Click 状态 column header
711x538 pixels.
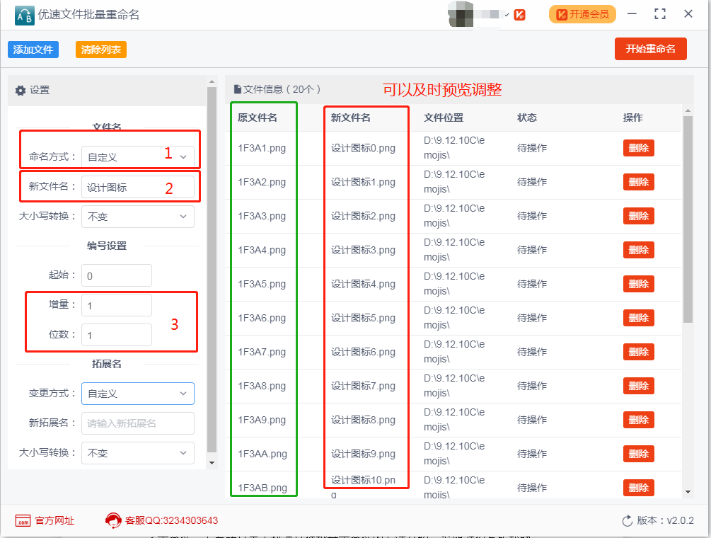[527, 118]
